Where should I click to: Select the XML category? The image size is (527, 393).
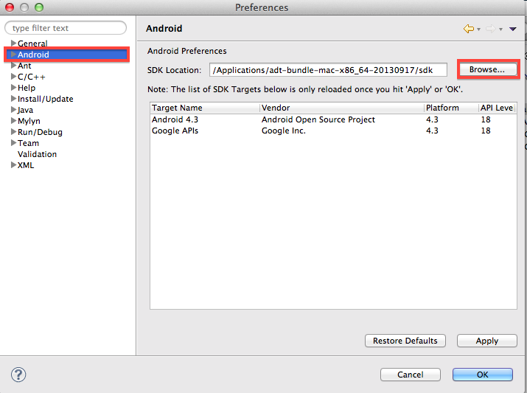click(26, 165)
